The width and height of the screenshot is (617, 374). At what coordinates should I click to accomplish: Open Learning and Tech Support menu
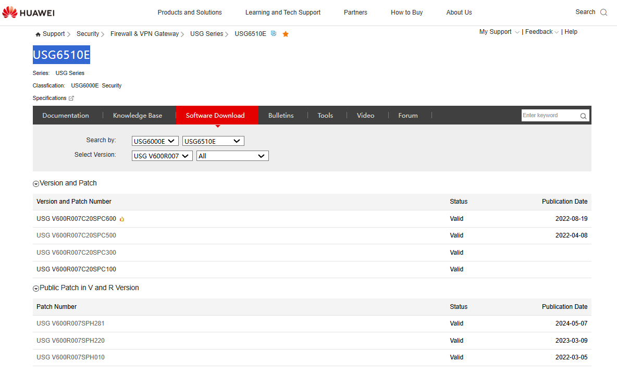point(283,13)
